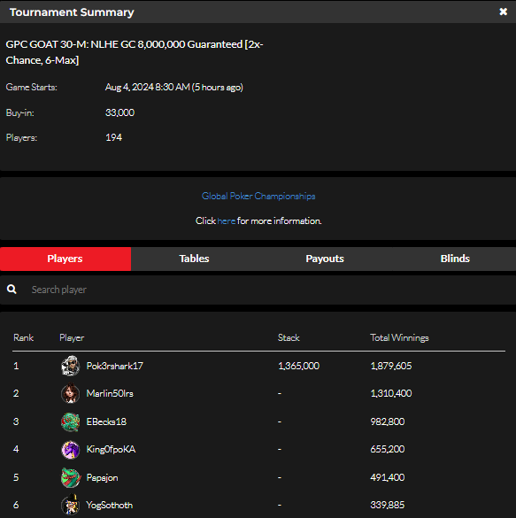Open the Global Poker Championships link
Screen dimensions: 516x518
(x=258, y=196)
